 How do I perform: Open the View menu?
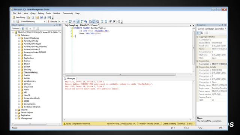pyautogui.click(x=26, y=13)
